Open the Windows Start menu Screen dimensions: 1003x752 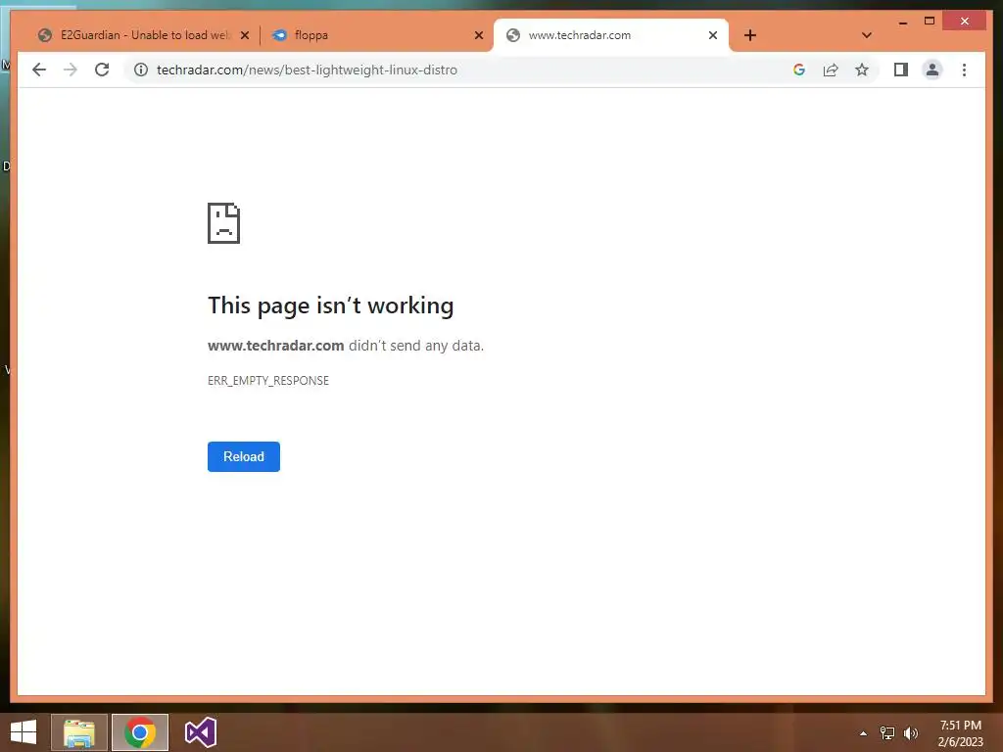coord(24,732)
